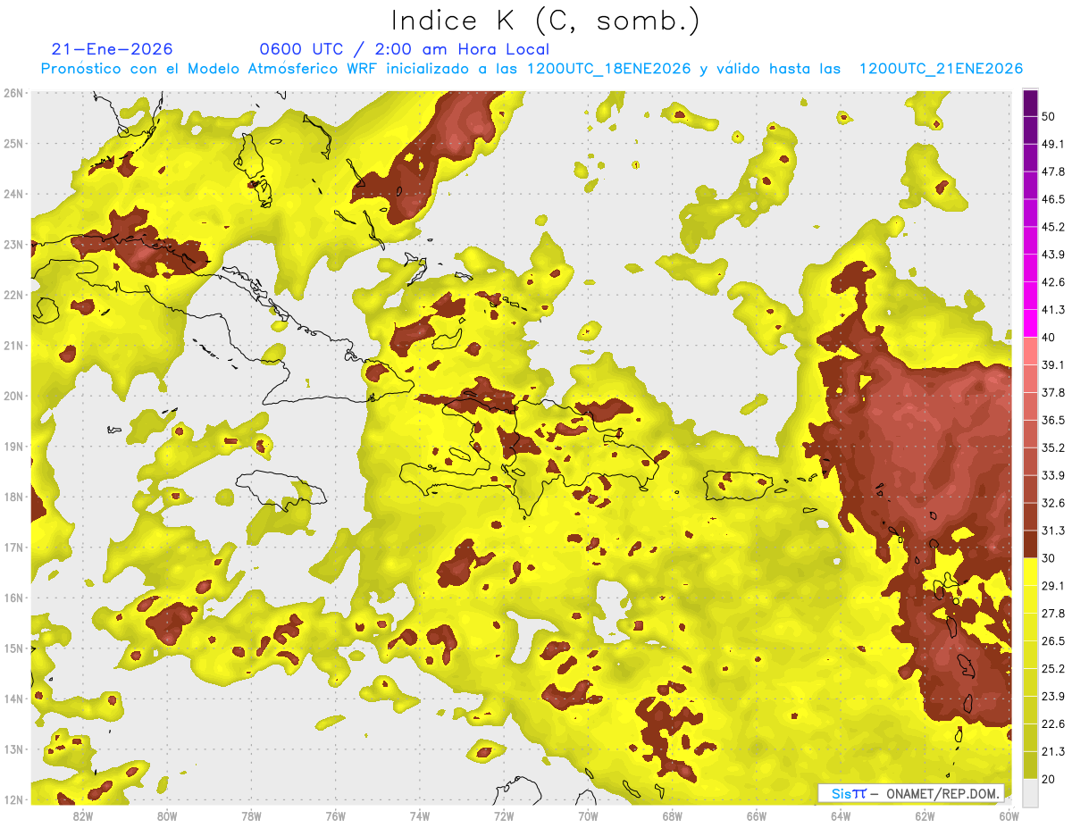Click the "23N" latitude label

tap(13, 245)
